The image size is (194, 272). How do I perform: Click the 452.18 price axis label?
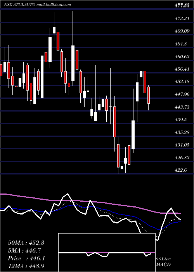point(182,82)
